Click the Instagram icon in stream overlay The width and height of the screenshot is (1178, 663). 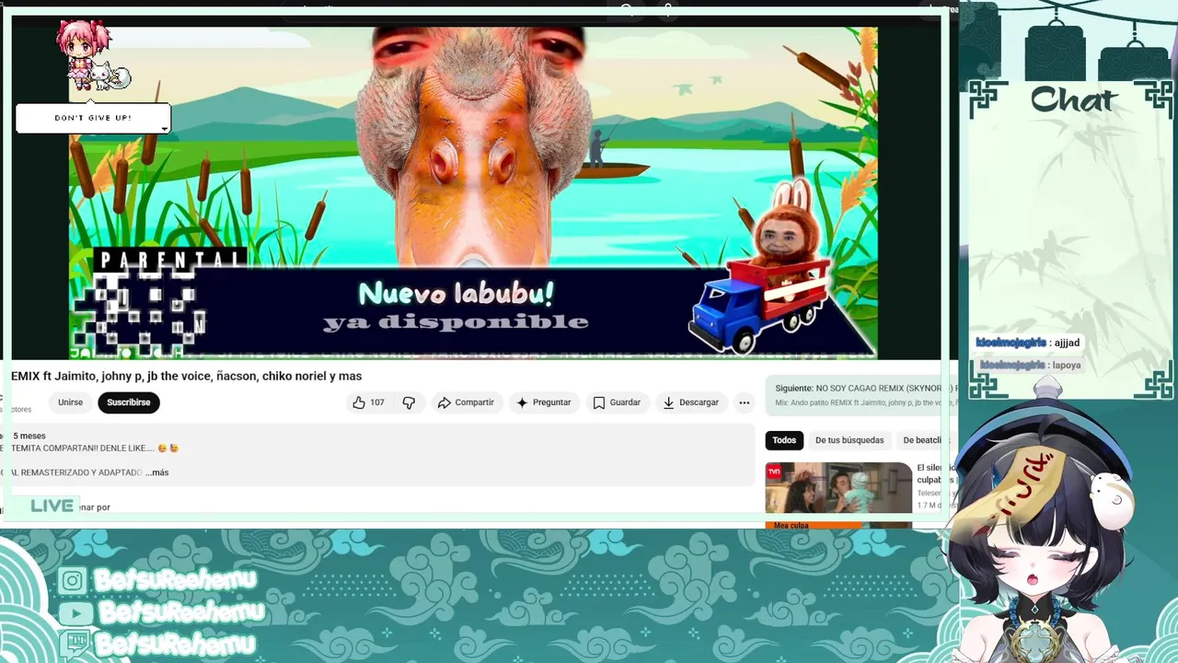pyautogui.click(x=73, y=580)
